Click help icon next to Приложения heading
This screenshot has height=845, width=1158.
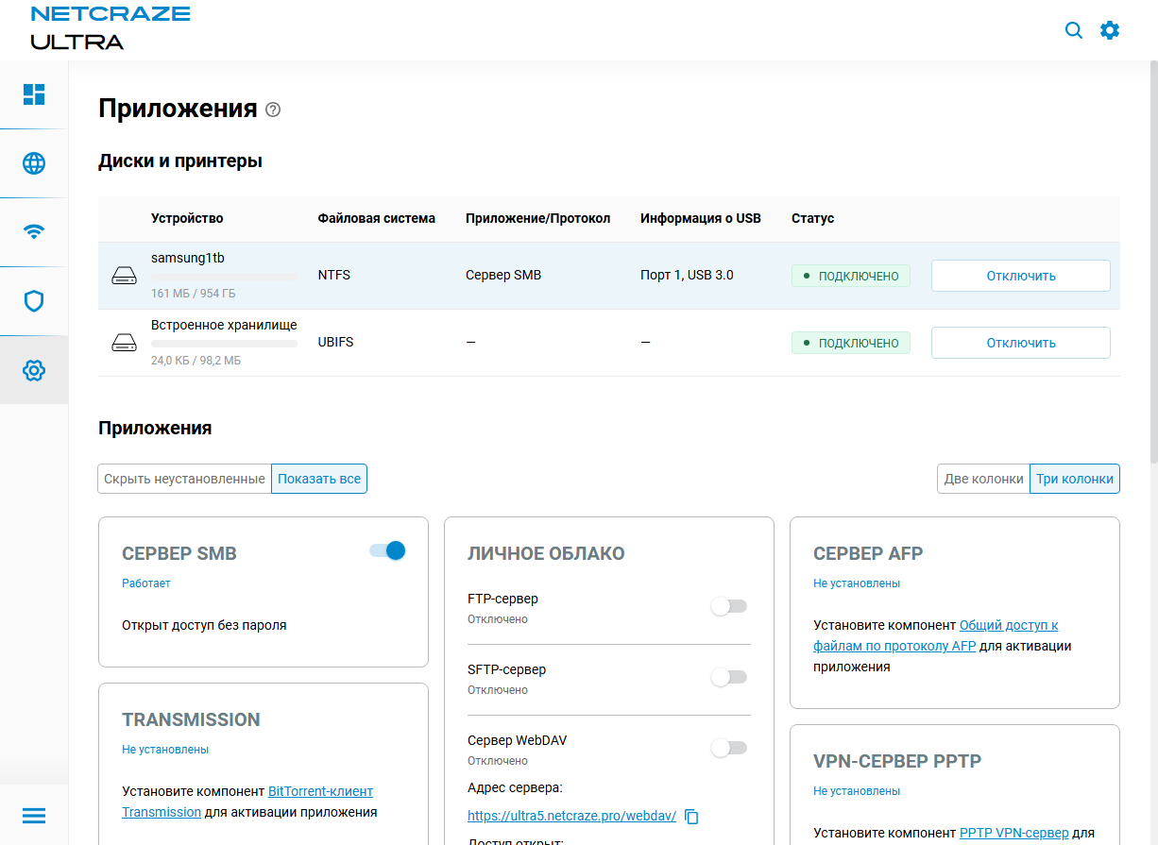273,110
